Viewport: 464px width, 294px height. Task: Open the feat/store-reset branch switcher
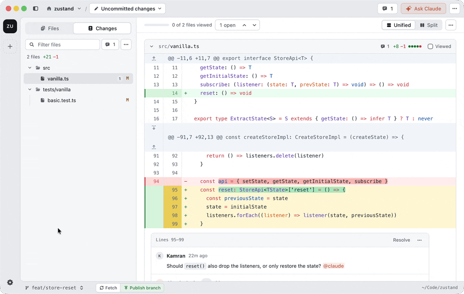tap(54, 288)
